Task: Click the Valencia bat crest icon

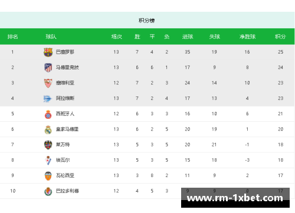Action: point(48,176)
